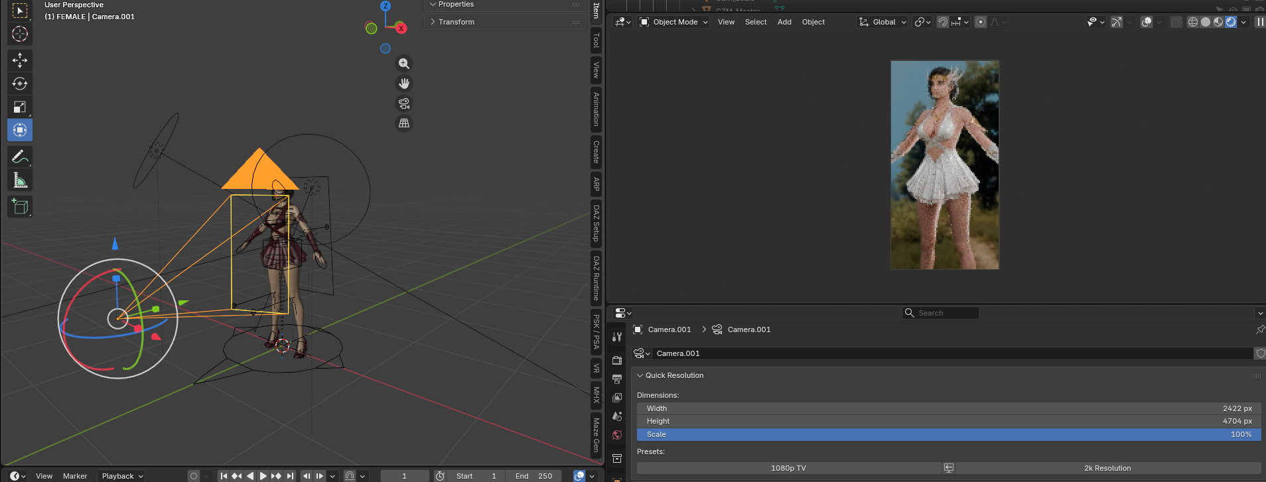Open the Collection properties box tab
This screenshot has height=482, width=1266.
[x=617, y=458]
